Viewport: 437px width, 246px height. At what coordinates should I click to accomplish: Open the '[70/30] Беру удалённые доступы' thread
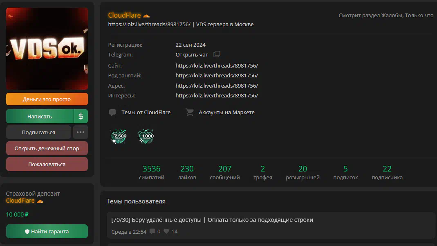coord(212,220)
